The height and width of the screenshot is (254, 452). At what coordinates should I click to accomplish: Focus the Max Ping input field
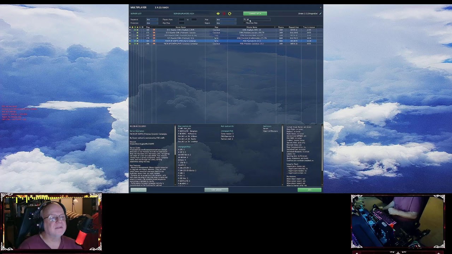(x=182, y=23)
